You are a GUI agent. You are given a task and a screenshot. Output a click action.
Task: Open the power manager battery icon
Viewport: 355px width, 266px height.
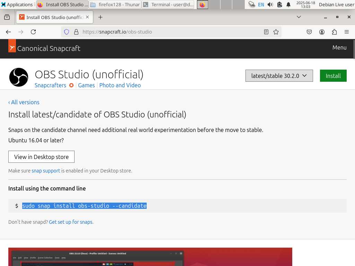280,5
